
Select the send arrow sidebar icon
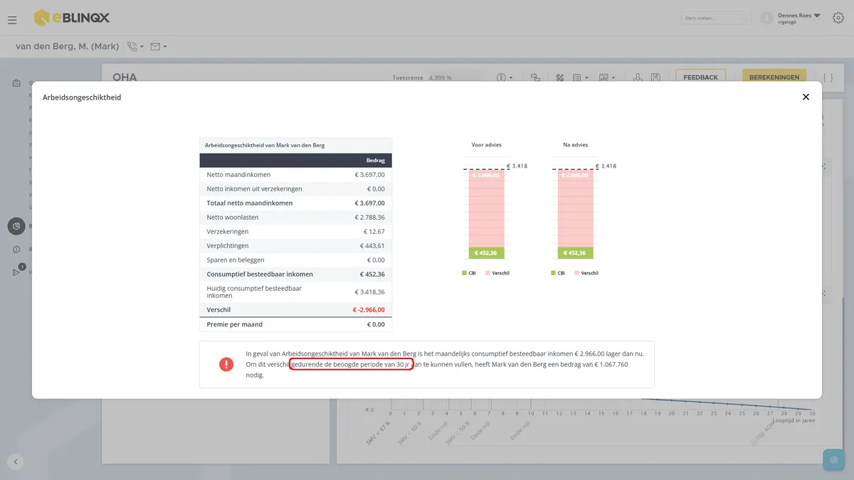(x=16, y=272)
